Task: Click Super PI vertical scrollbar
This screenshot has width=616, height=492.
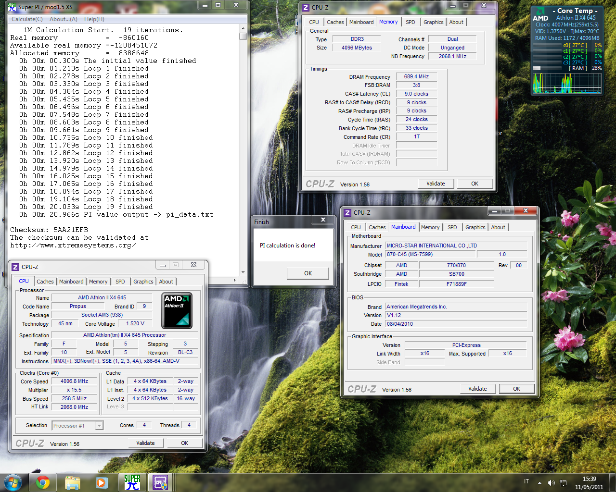Action: point(243,150)
